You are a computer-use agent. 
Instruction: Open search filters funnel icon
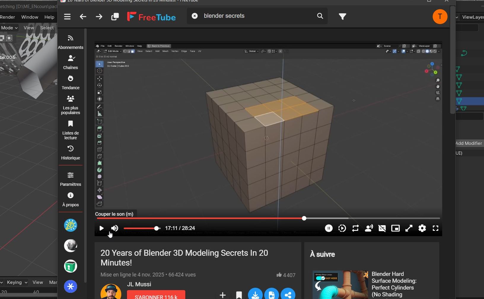click(343, 17)
